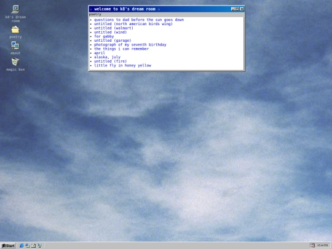Click the 05:44 PM taskbar clock
The image size is (332, 249).
point(323,245)
